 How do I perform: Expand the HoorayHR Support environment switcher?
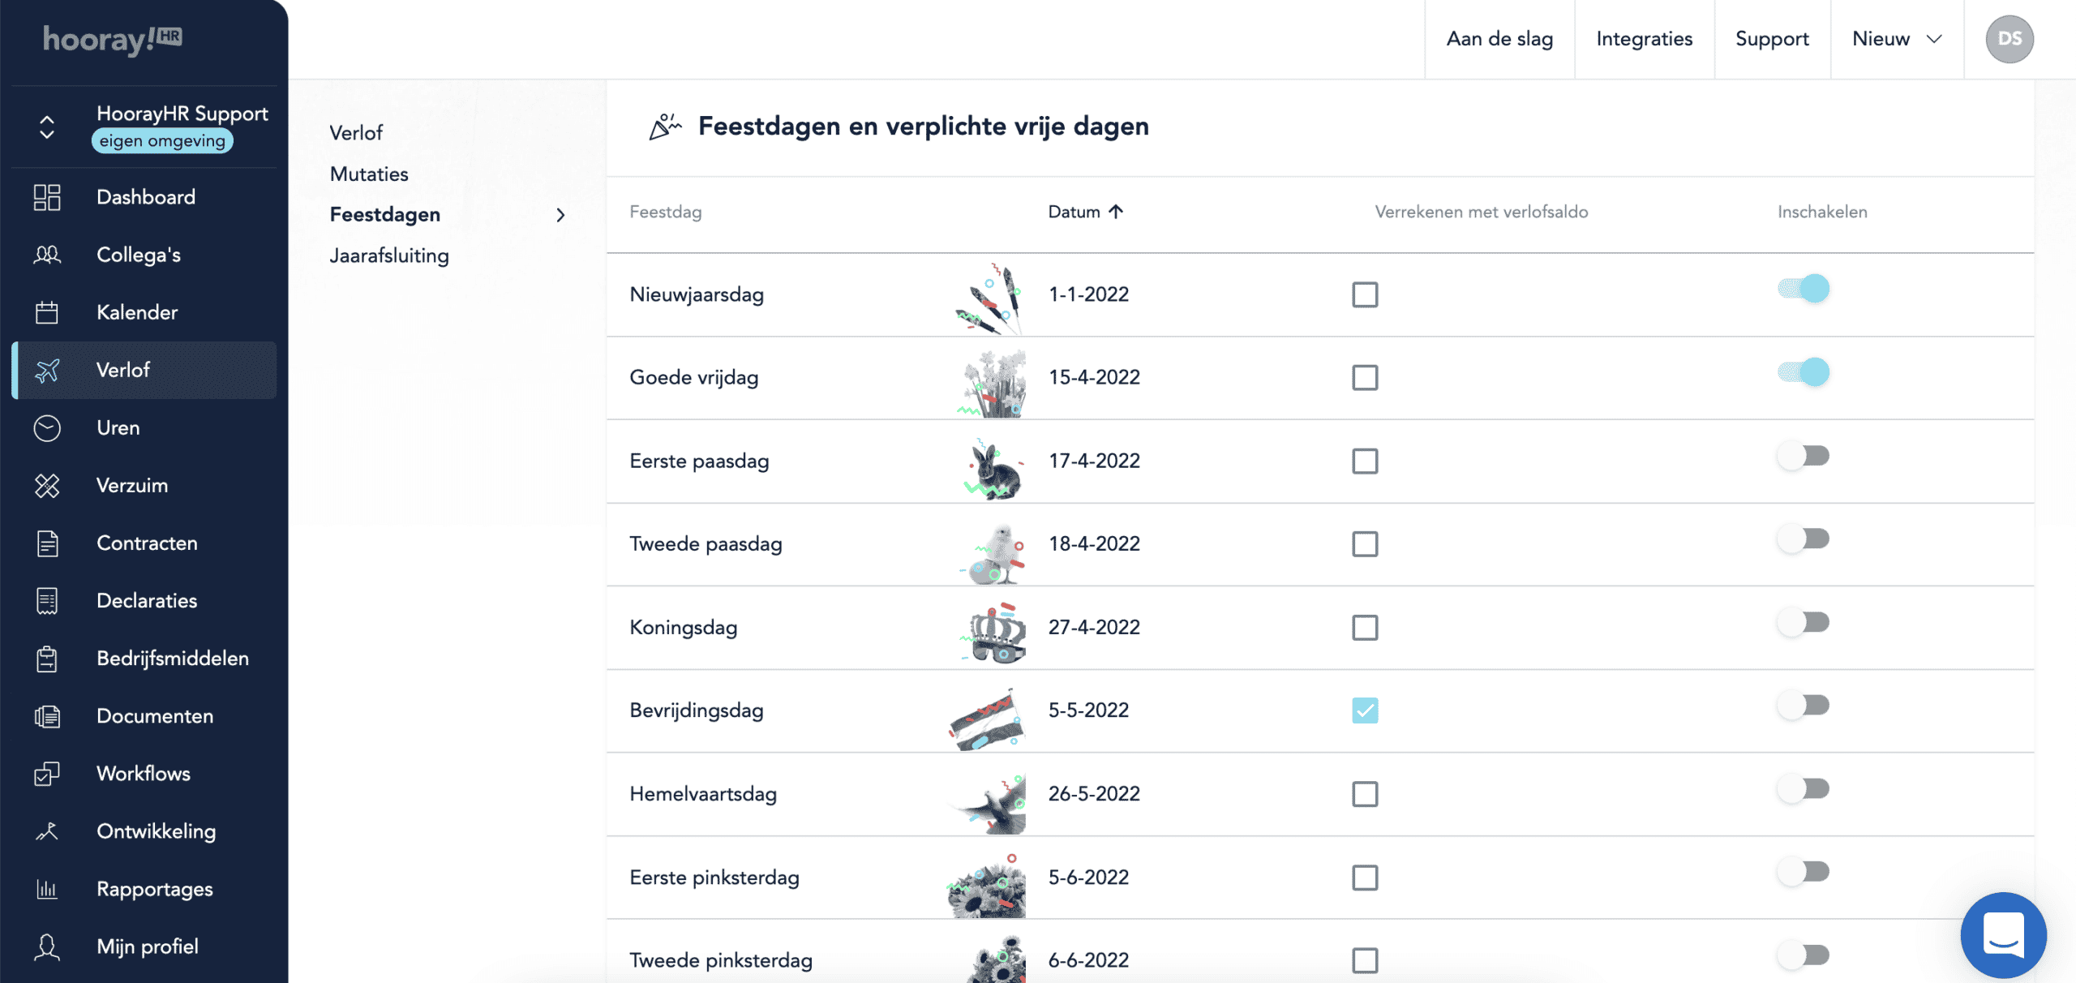(x=47, y=127)
